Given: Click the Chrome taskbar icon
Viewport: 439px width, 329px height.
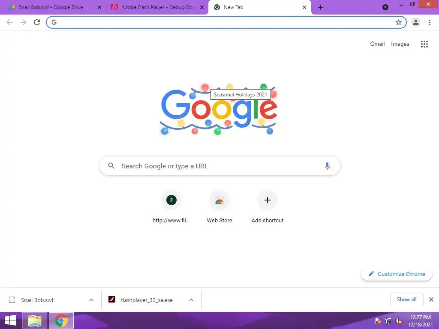Looking at the screenshot, I should point(61,320).
